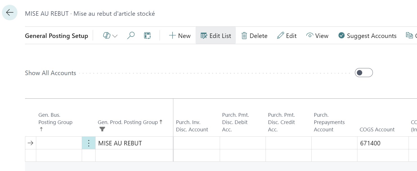Viewport: 417px width, 171px height.
Task: Click the View eye icon
Action: click(310, 35)
